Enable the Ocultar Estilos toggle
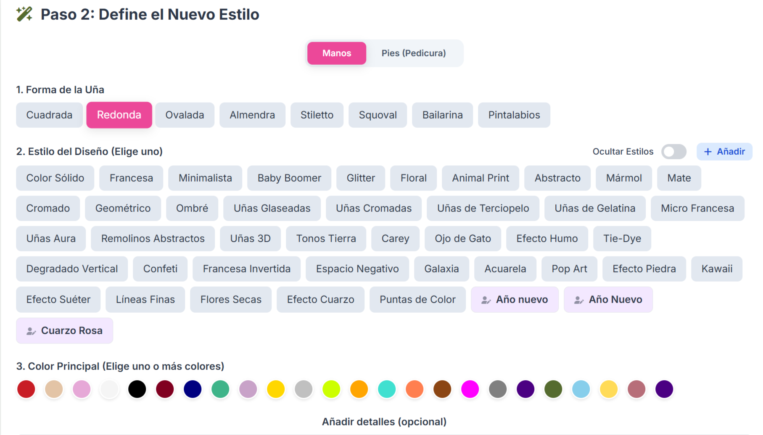The height and width of the screenshot is (435, 763). [674, 152]
